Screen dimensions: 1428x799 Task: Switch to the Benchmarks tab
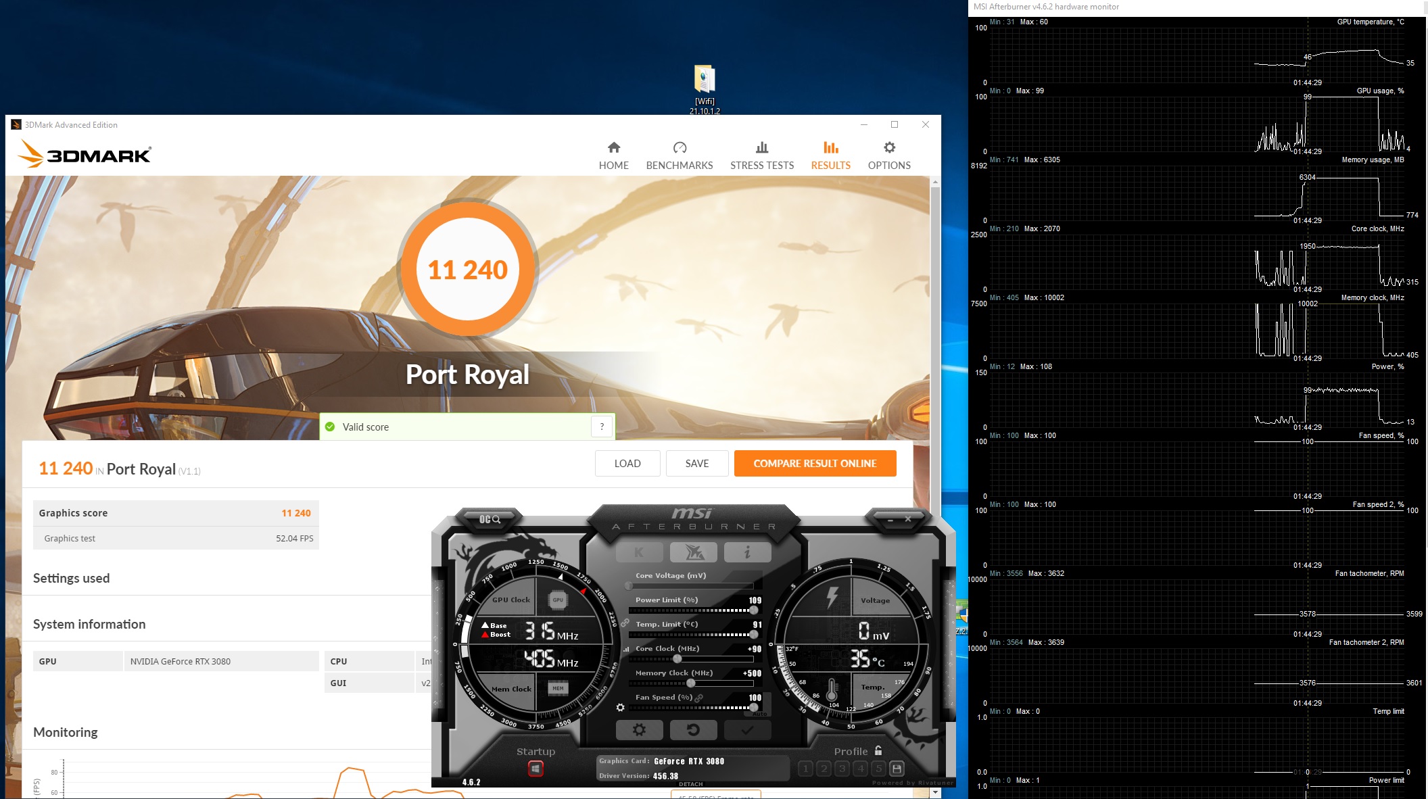coord(679,155)
